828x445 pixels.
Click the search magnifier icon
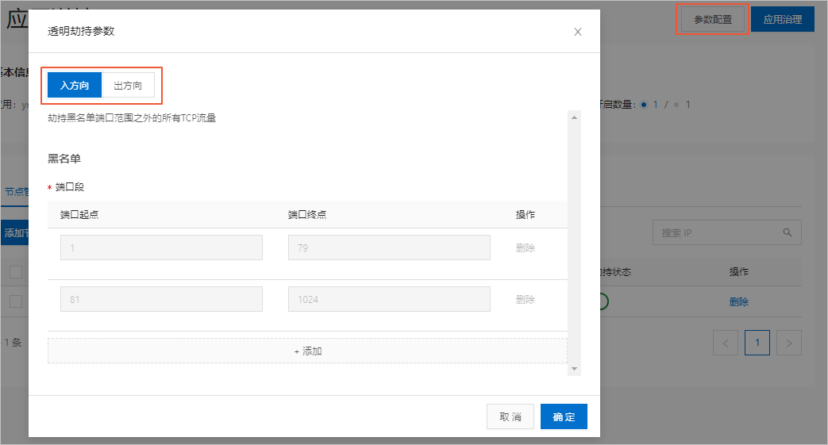coord(788,232)
